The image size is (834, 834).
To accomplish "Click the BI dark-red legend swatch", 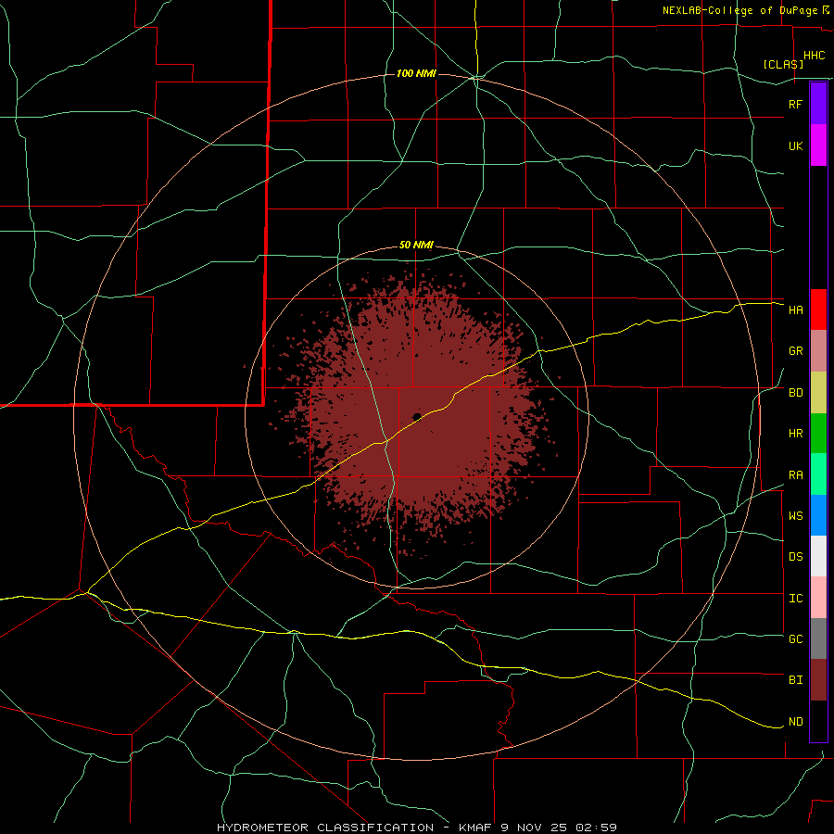I will (x=818, y=680).
